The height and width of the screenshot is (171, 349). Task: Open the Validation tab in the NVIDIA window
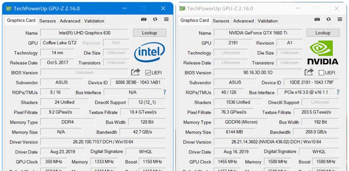point(267,21)
